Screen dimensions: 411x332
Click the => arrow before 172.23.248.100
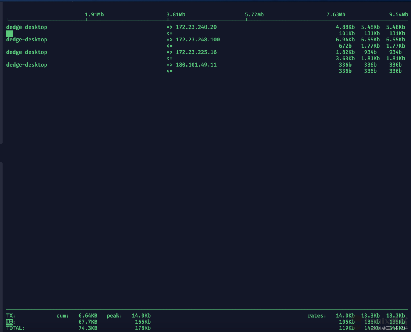[169, 40]
